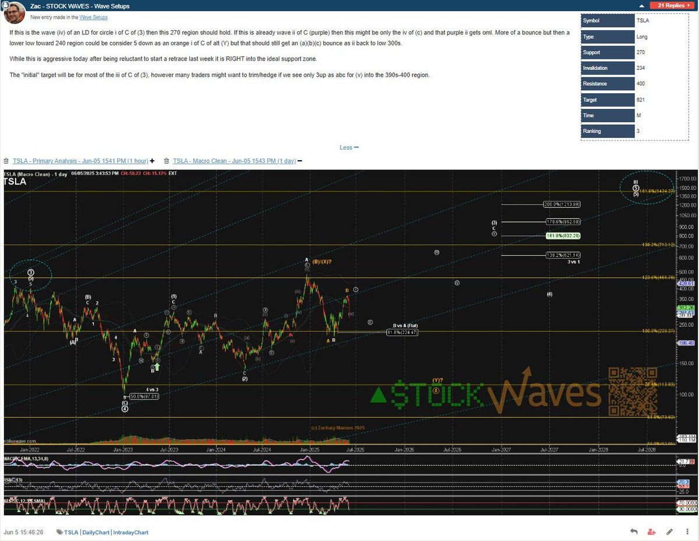The height and width of the screenshot is (541, 699).
Task: Expand the Primary Analysis chart with the plus sign
Action: click(x=153, y=161)
